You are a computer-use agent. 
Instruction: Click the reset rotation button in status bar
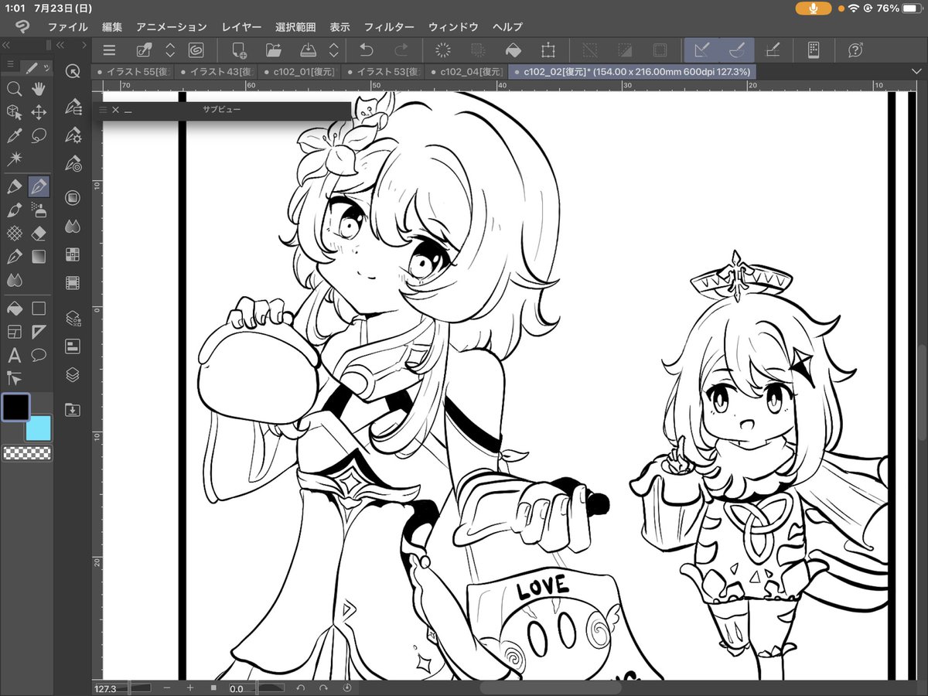347,687
